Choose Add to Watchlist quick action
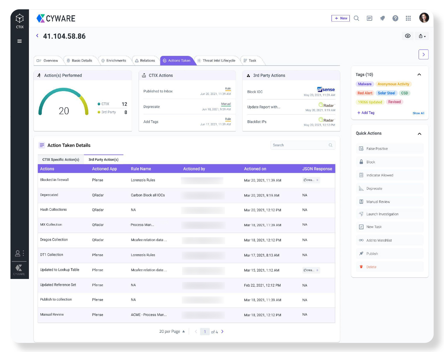Image resolution: width=444 pixels, height=352 pixels. [x=390, y=240]
